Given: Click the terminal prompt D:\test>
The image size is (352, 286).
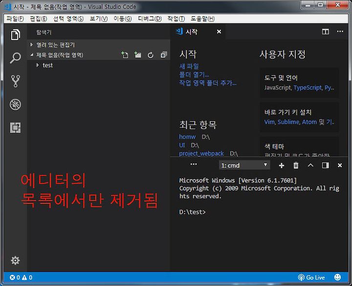Looking at the screenshot, I should [x=193, y=212].
